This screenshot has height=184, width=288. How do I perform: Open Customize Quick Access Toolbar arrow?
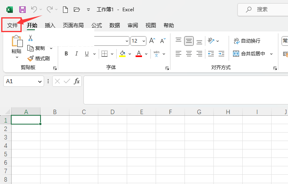88,10
